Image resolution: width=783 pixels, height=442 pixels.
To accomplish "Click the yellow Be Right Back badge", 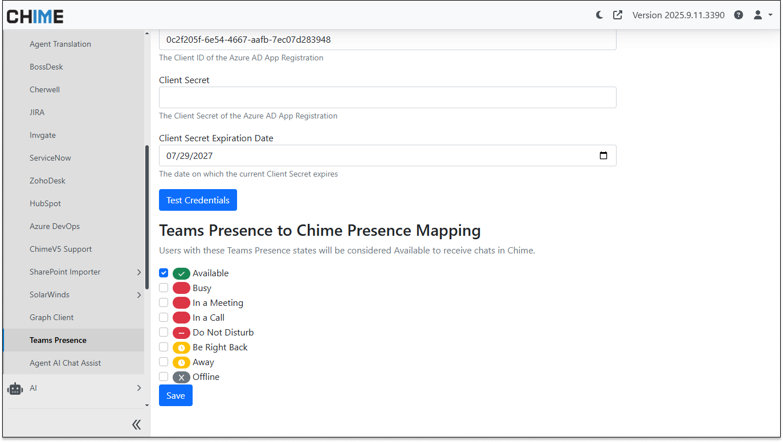I will [x=181, y=347].
